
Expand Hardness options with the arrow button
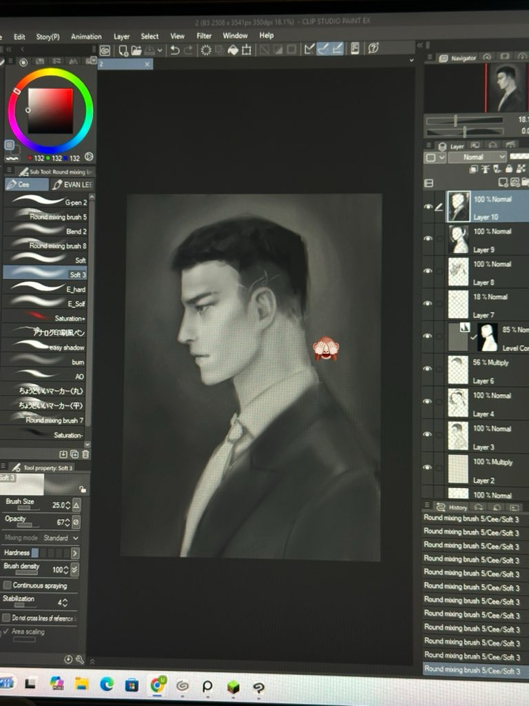(74, 553)
